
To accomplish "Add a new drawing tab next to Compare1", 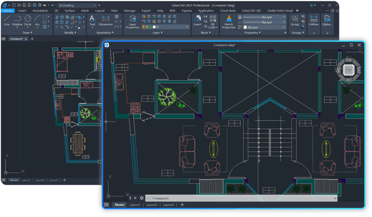I will 32,39.
